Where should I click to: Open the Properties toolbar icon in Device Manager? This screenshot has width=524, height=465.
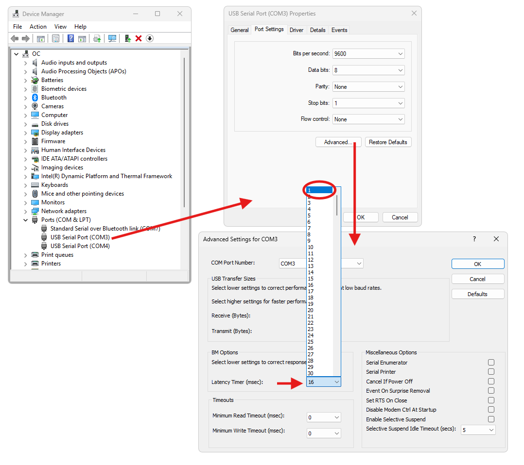coord(56,39)
